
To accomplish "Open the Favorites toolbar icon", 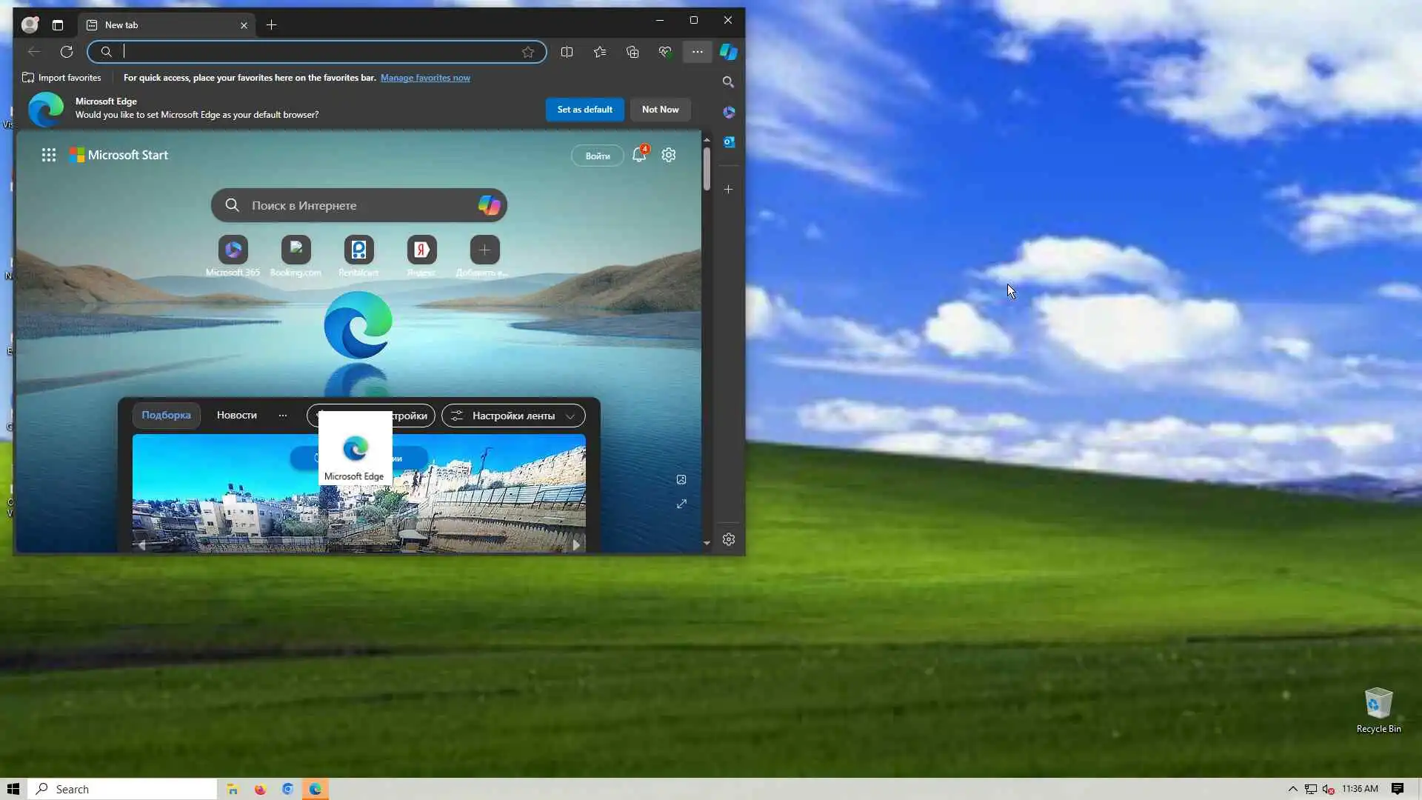I will coord(600,52).
